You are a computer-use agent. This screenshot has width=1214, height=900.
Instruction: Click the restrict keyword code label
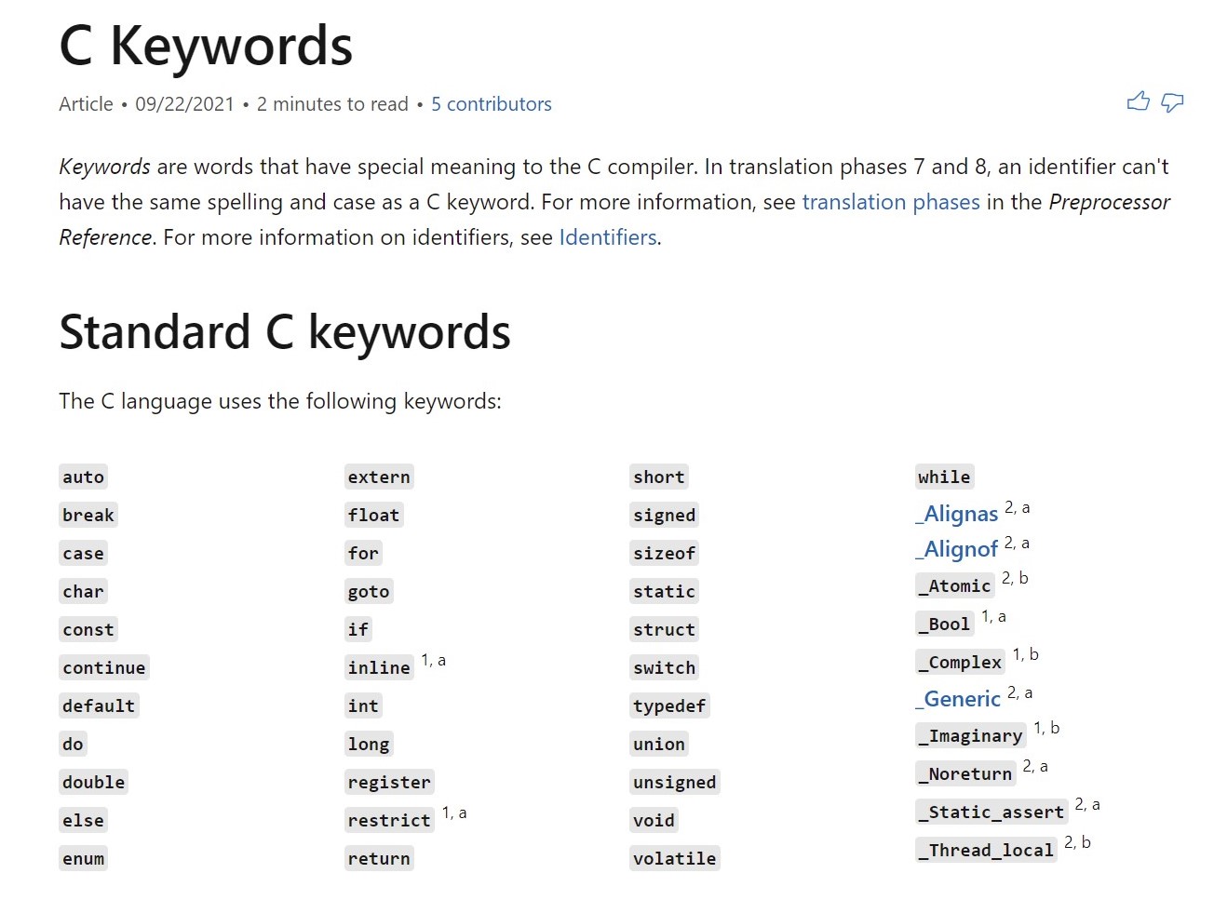tap(388, 820)
